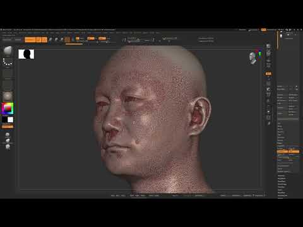The width and height of the screenshot is (303, 227).
Task: Open the Document menu in menu bar
Action: [23, 33]
